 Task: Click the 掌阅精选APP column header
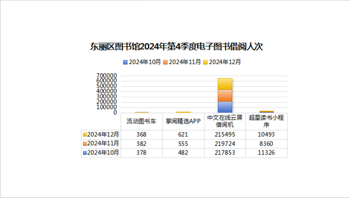(183, 121)
